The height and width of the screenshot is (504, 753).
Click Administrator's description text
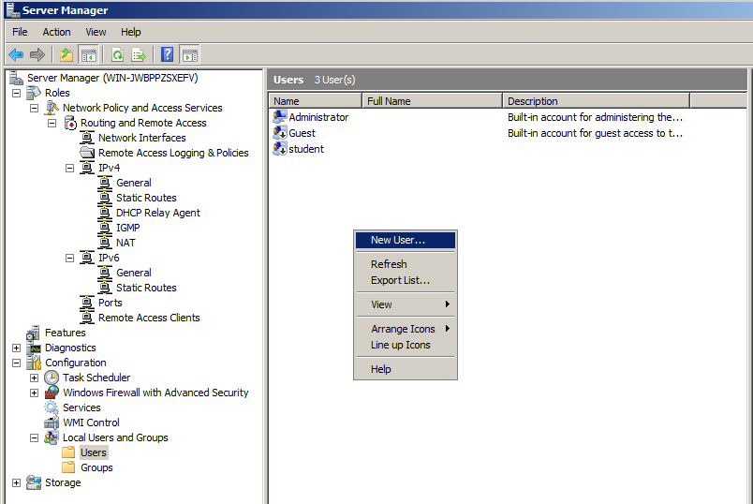point(595,117)
